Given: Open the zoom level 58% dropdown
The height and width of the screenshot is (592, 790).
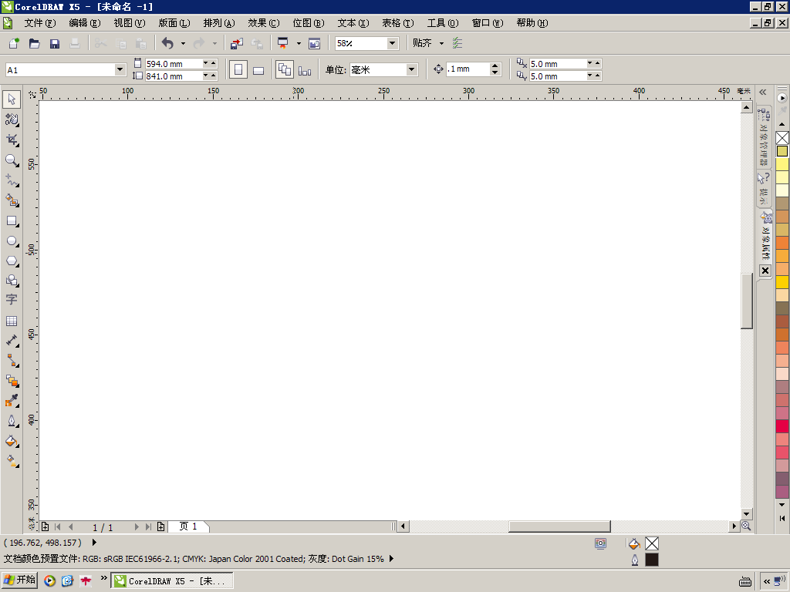Looking at the screenshot, I should pos(393,43).
